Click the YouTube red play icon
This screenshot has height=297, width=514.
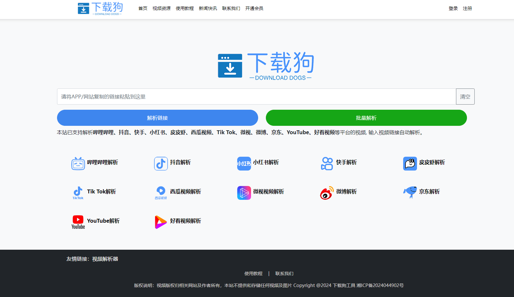point(78,222)
